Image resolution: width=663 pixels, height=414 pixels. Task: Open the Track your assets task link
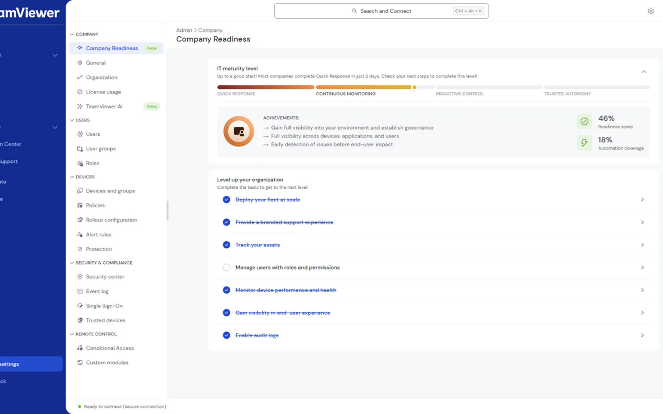pos(258,245)
